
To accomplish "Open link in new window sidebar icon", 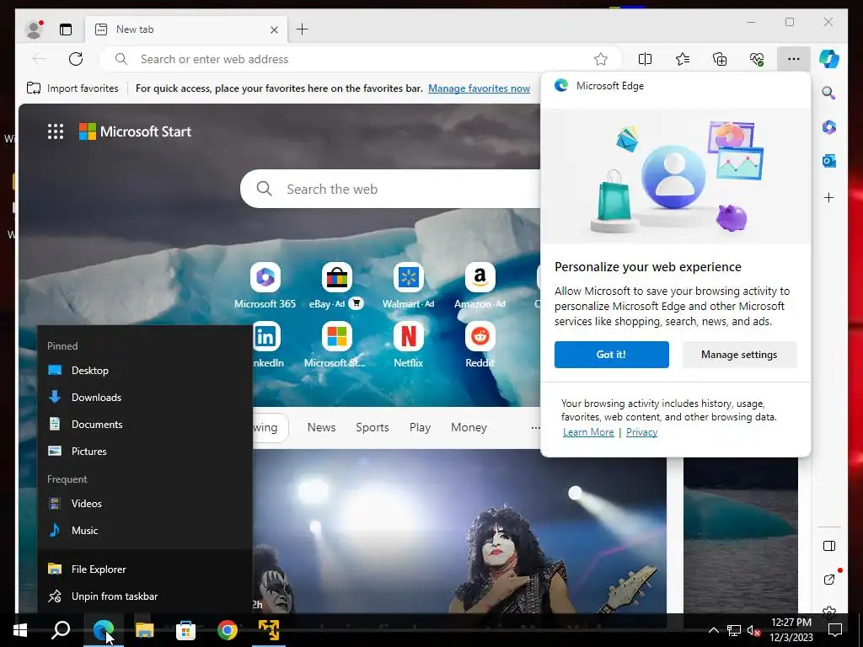I will coord(829,580).
